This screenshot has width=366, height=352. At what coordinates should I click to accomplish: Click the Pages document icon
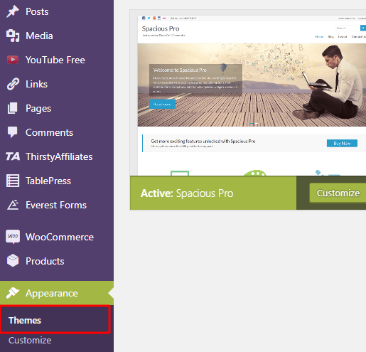(13, 108)
